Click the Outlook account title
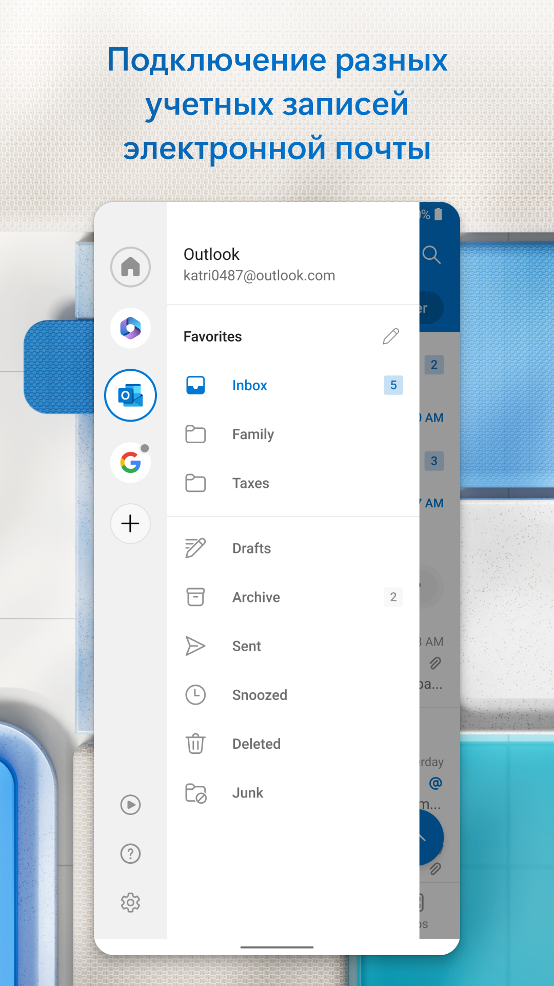Screen dimensions: 554x986 211,254
